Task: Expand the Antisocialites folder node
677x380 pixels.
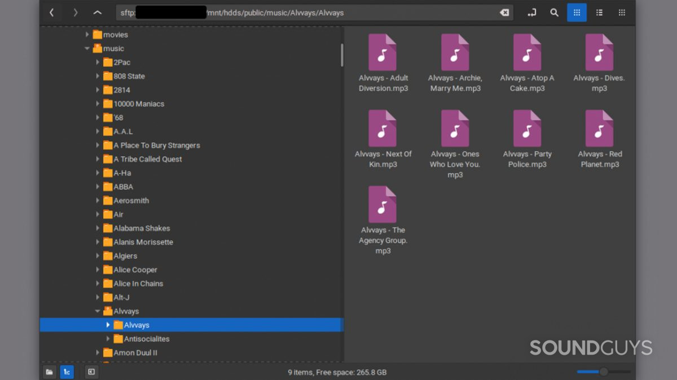Action: point(108,339)
